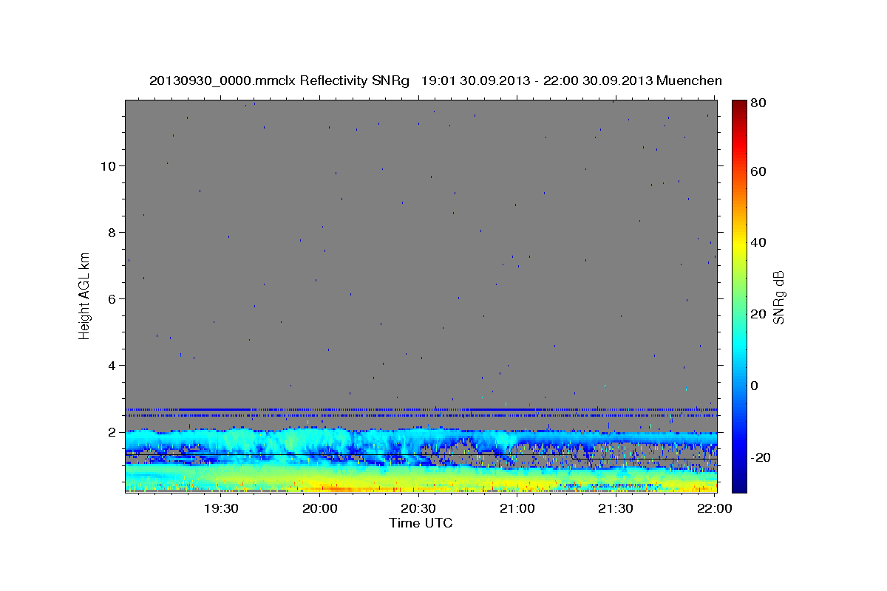This screenshot has height=591, width=887.
Task: Click the height tick label 10
Action: (108, 165)
